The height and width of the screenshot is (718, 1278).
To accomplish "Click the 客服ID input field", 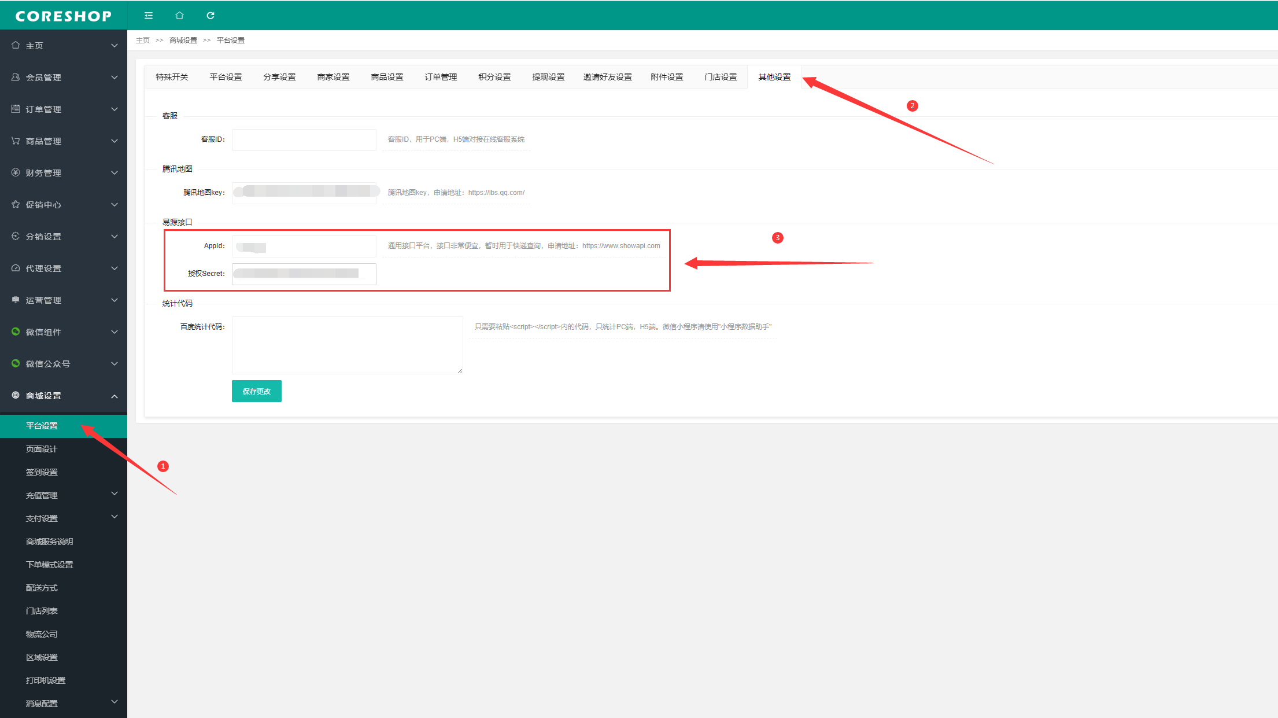I will click(x=304, y=139).
